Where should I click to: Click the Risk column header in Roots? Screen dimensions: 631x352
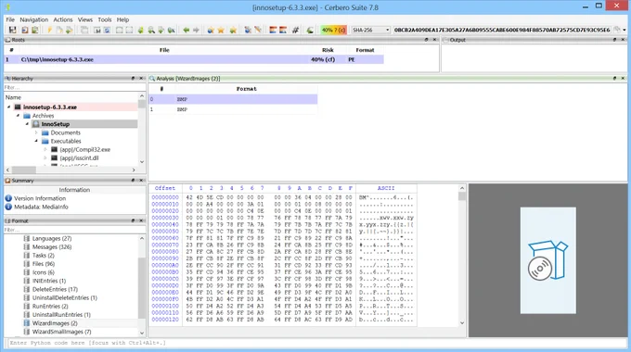pos(328,50)
